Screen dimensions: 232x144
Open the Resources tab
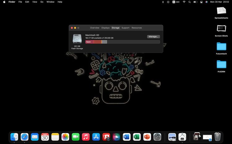point(137,28)
